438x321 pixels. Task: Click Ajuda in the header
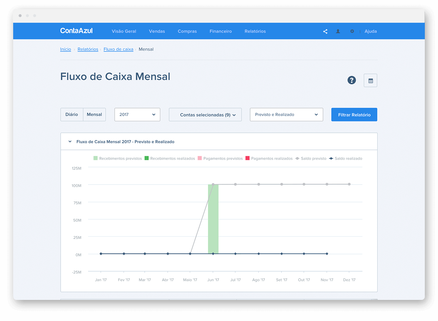370,31
